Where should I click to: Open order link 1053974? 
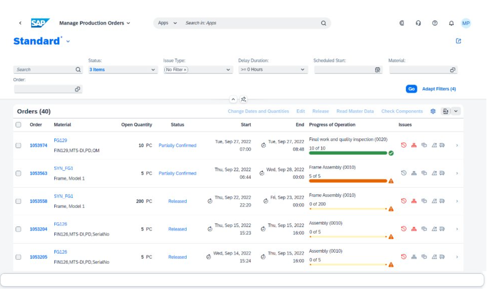pyautogui.click(x=38, y=146)
